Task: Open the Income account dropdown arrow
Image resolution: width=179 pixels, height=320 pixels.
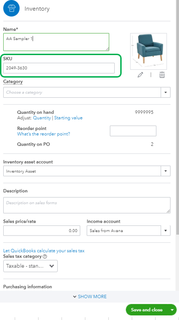Action: pos(166,230)
